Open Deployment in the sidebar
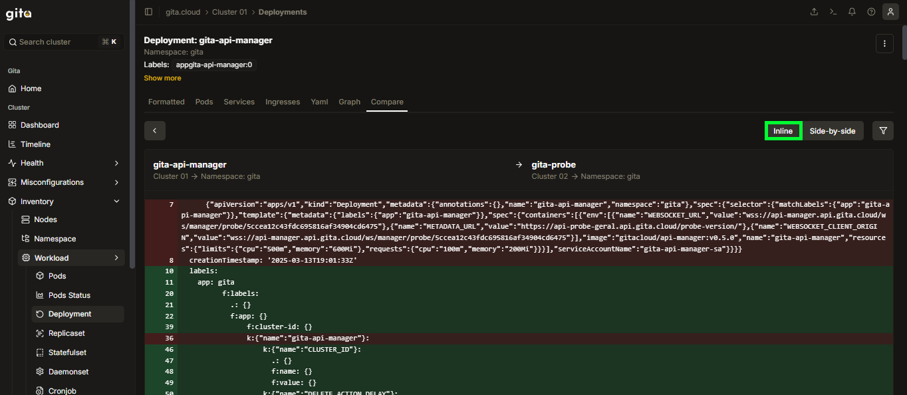The height and width of the screenshot is (395, 907). click(x=78, y=314)
